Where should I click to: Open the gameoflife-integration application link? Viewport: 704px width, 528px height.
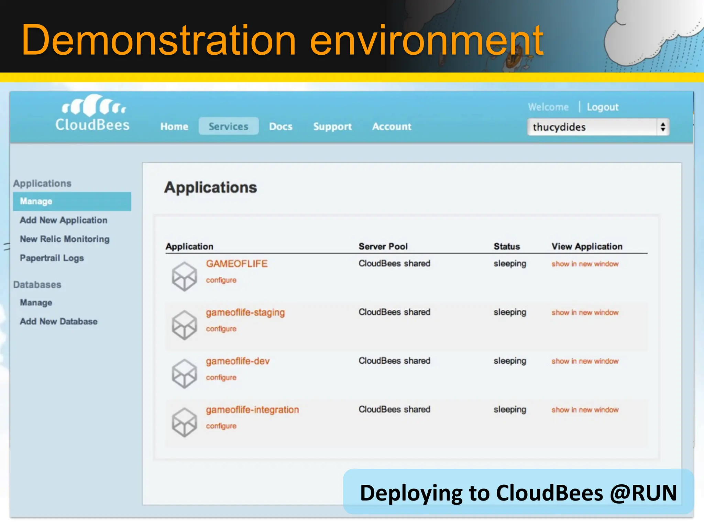pos(253,410)
